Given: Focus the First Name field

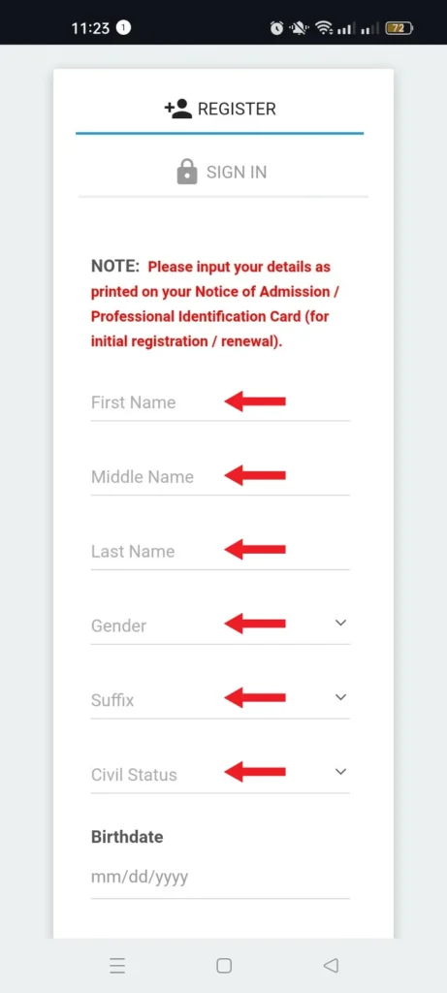Looking at the screenshot, I should click(220, 402).
